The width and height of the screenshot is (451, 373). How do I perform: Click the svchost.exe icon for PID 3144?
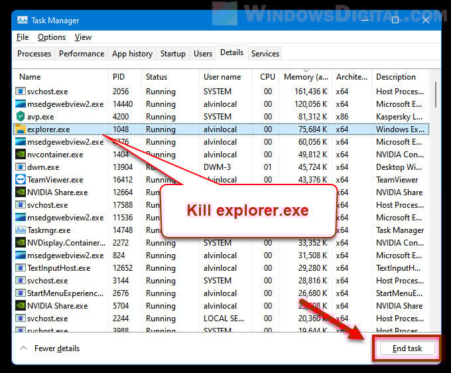tap(20, 281)
